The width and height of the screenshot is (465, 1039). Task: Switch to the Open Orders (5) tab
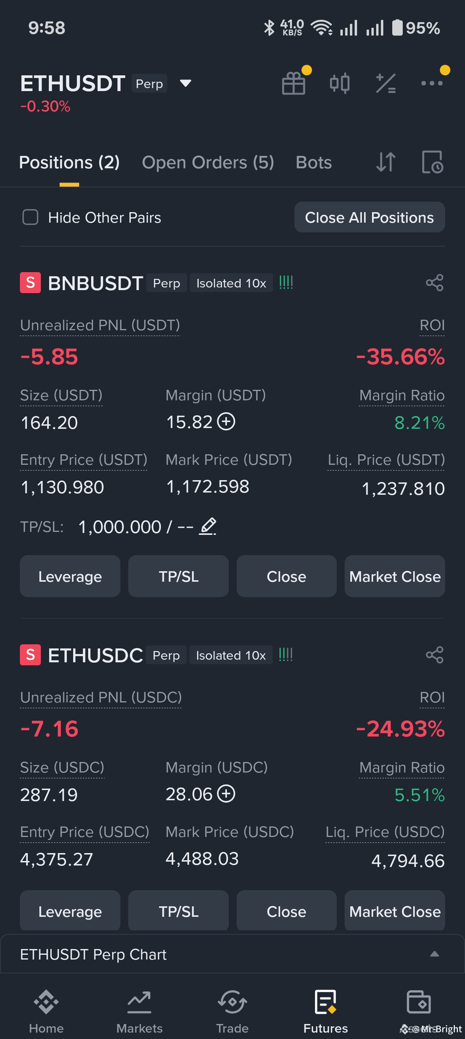pyautogui.click(x=208, y=163)
